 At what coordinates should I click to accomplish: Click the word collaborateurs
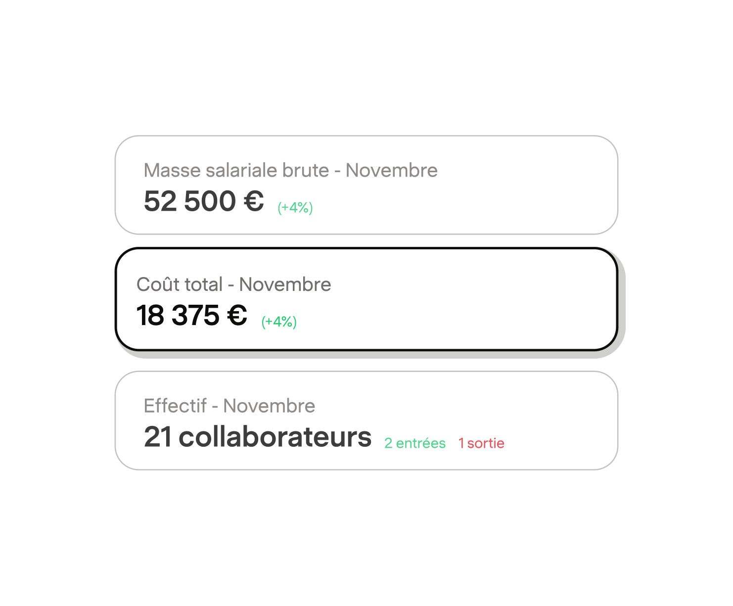click(x=275, y=437)
